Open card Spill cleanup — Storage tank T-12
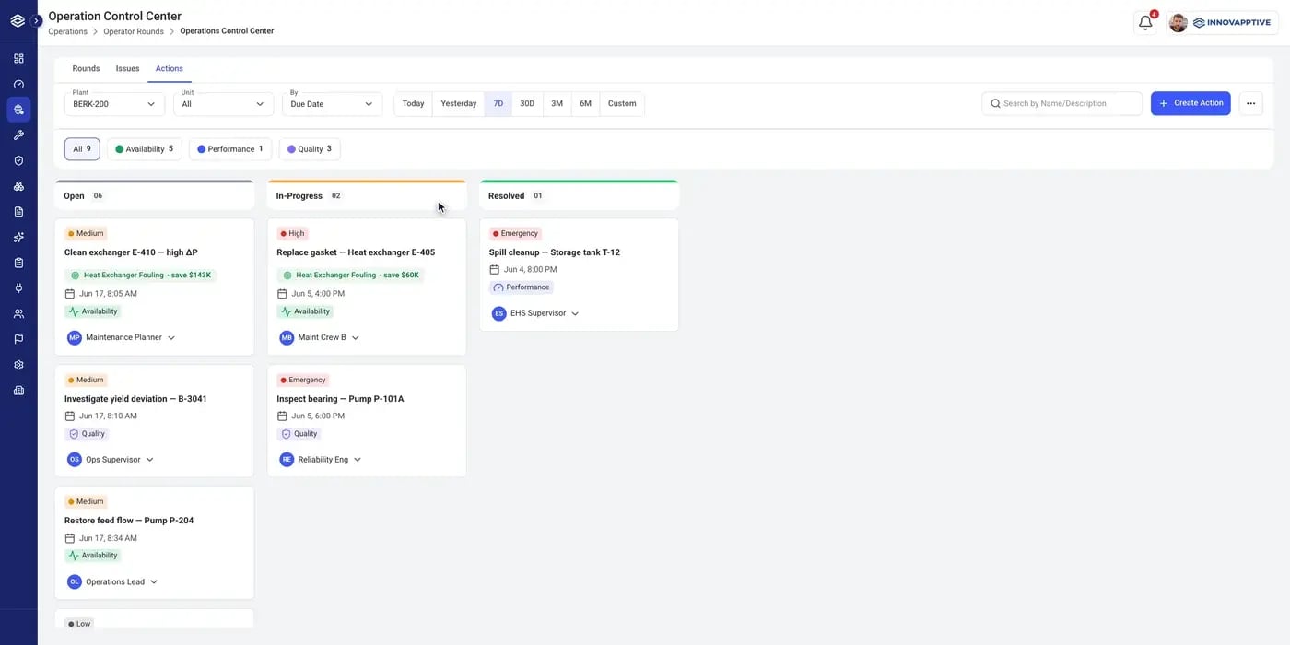This screenshot has width=1290, height=645. pos(580,275)
